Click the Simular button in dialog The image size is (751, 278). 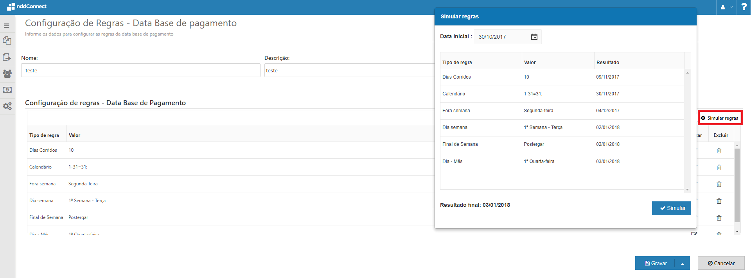pyautogui.click(x=671, y=208)
